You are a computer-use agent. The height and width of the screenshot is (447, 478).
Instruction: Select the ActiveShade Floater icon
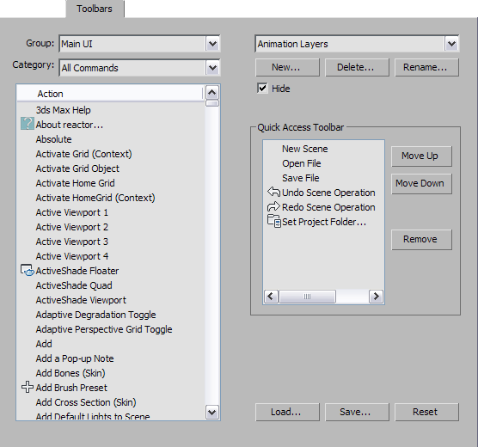pos(27,271)
